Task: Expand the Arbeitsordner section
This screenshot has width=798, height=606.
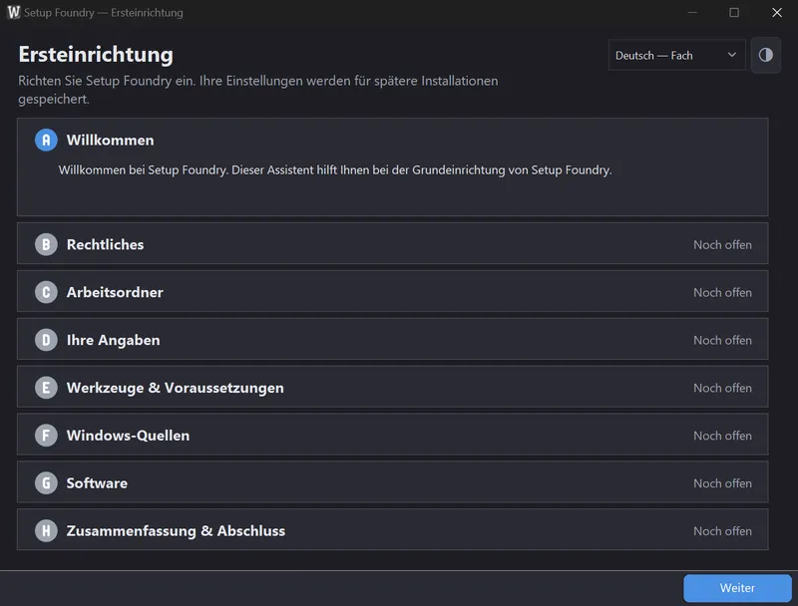Action: coord(392,291)
